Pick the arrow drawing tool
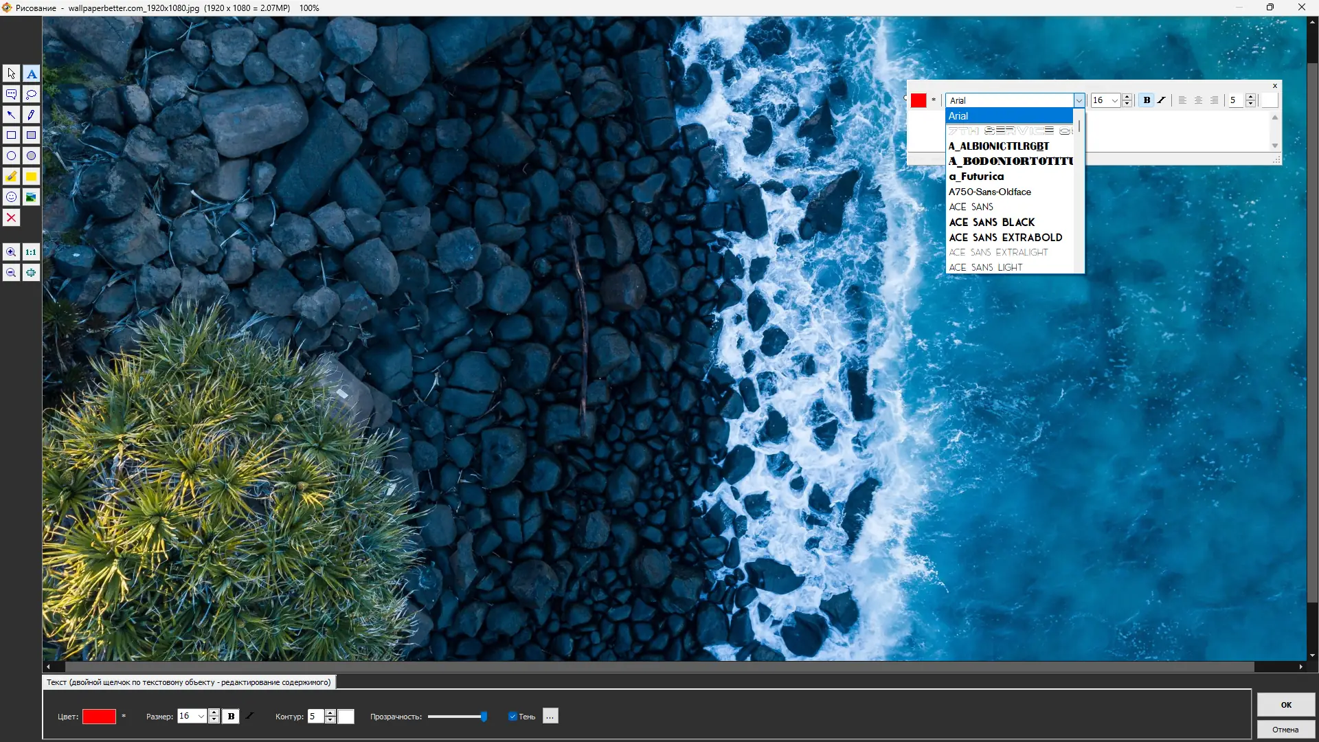Viewport: 1319px width, 742px height. pyautogui.click(x=11, y=115)
